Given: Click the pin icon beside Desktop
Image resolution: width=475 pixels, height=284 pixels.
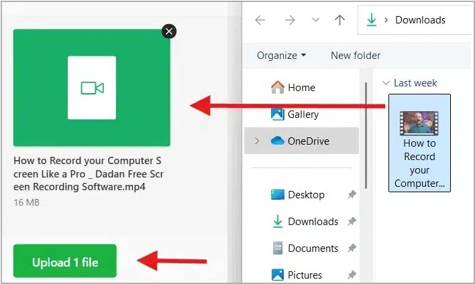Looking at the screenshot, I should [x=352, y=194].
